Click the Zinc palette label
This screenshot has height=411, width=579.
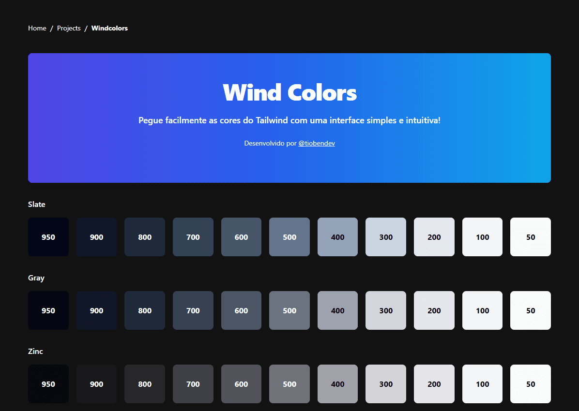click(35, 351)
